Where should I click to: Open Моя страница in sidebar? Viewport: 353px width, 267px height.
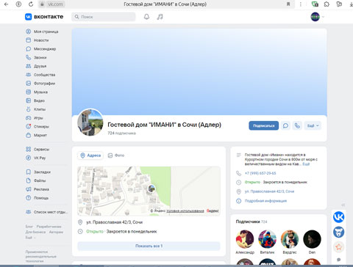pyautogui.click(x=42, y=32)
